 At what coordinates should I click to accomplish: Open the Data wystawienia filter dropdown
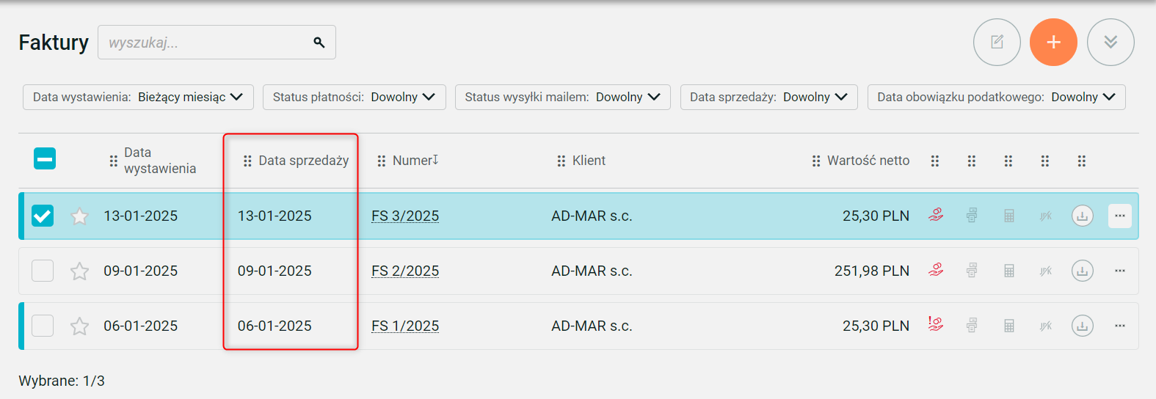(x=138, y=97)
